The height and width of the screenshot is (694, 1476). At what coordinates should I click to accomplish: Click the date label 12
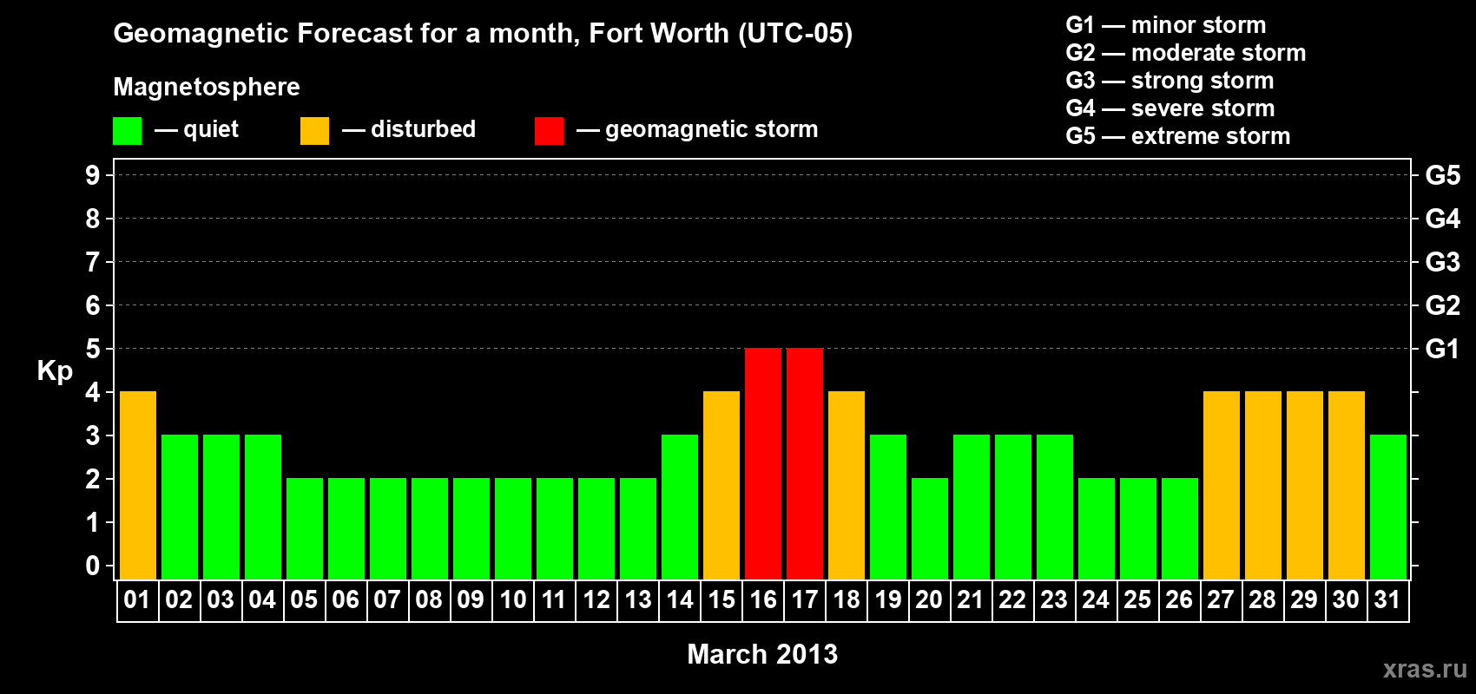[x=596, y=600]
